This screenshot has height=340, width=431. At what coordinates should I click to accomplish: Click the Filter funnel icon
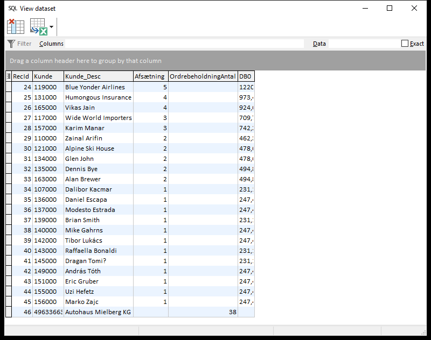[x=11, y=44]
